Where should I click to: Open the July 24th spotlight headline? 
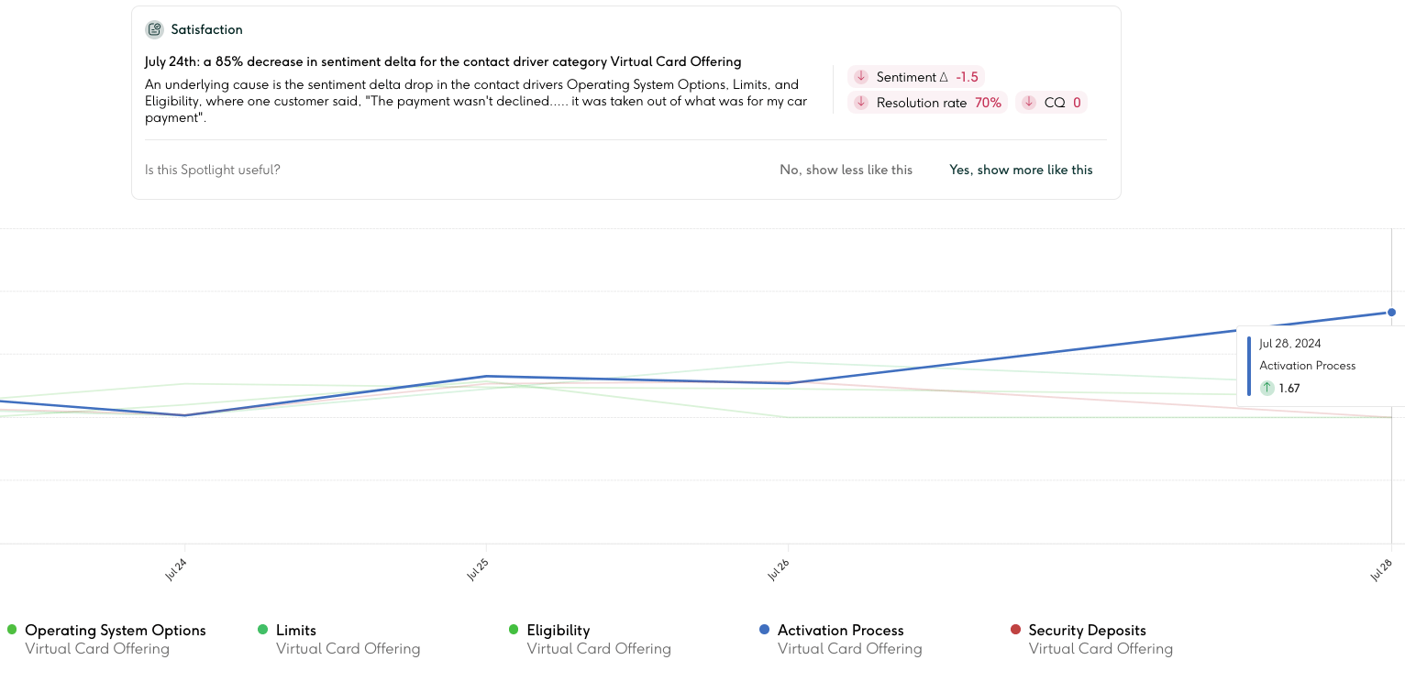pyautogui.click(x=443, y=61)
